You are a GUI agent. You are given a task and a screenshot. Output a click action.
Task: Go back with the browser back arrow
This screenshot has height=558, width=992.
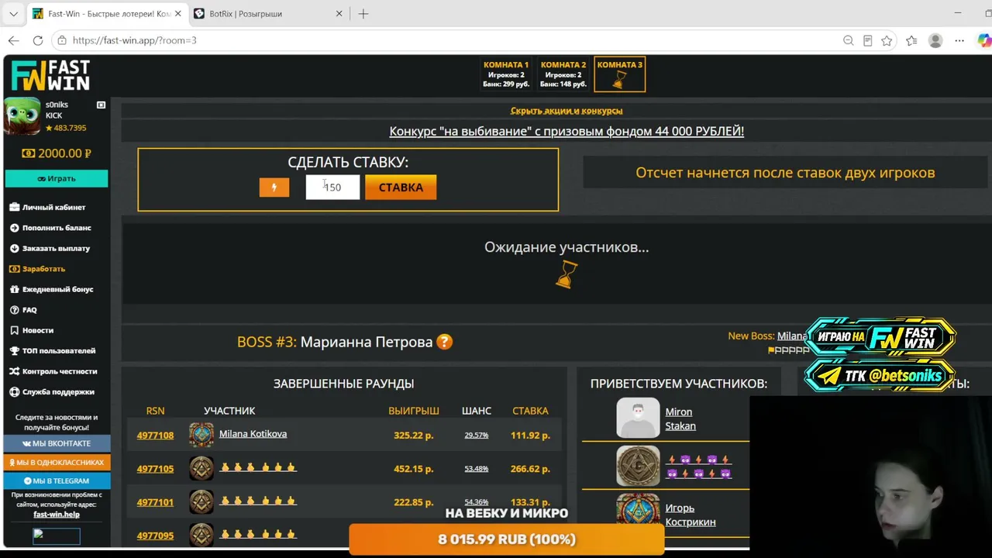[x=14, y=40]
